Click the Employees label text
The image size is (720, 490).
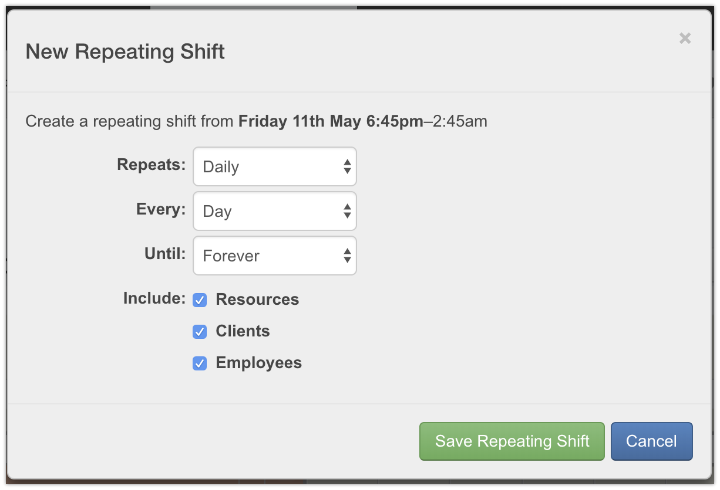[258, 363]
